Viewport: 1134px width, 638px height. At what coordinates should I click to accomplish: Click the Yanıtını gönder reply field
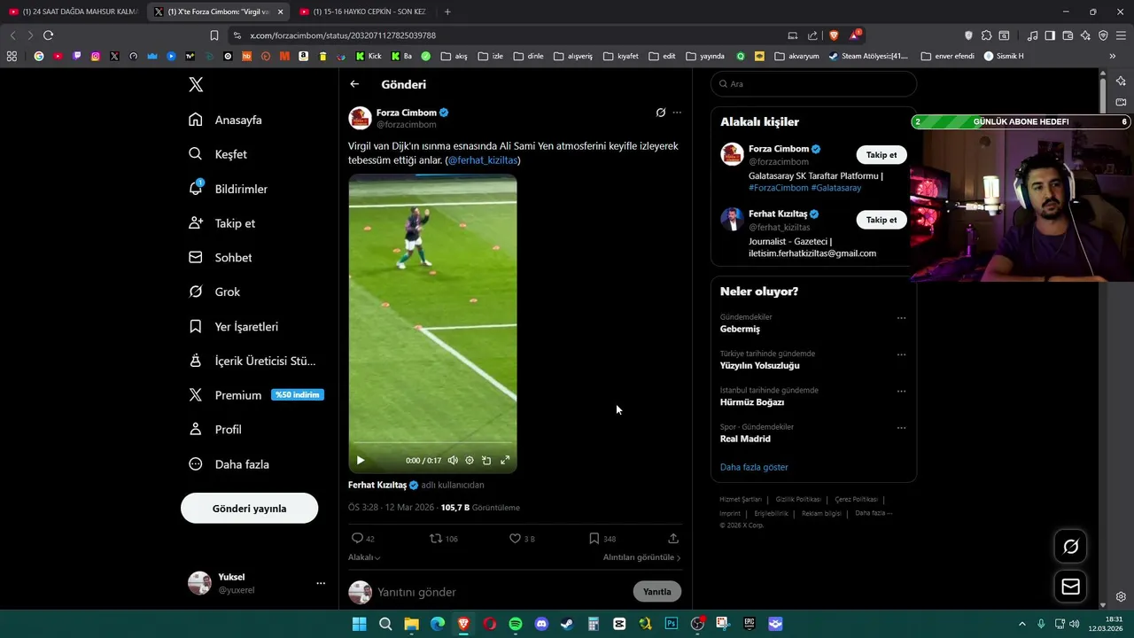click(x=501, y=592)
